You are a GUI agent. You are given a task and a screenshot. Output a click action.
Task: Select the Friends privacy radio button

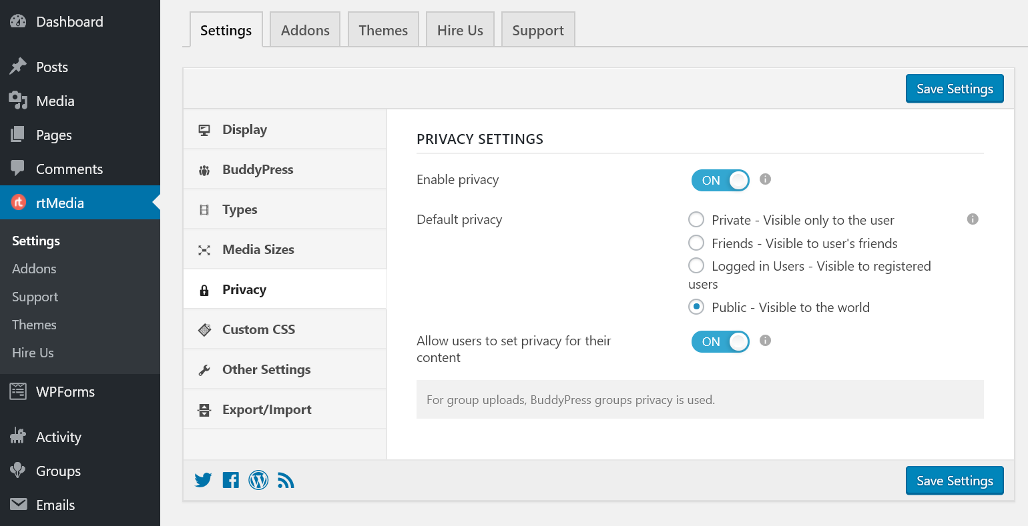(696, 243)
